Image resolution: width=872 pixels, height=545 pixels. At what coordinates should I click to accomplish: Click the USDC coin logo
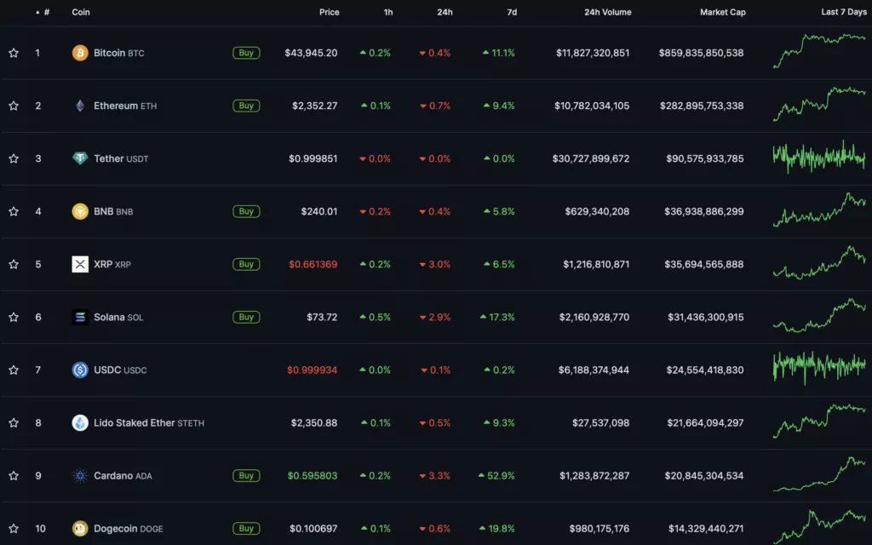click(x=80, y=370)
